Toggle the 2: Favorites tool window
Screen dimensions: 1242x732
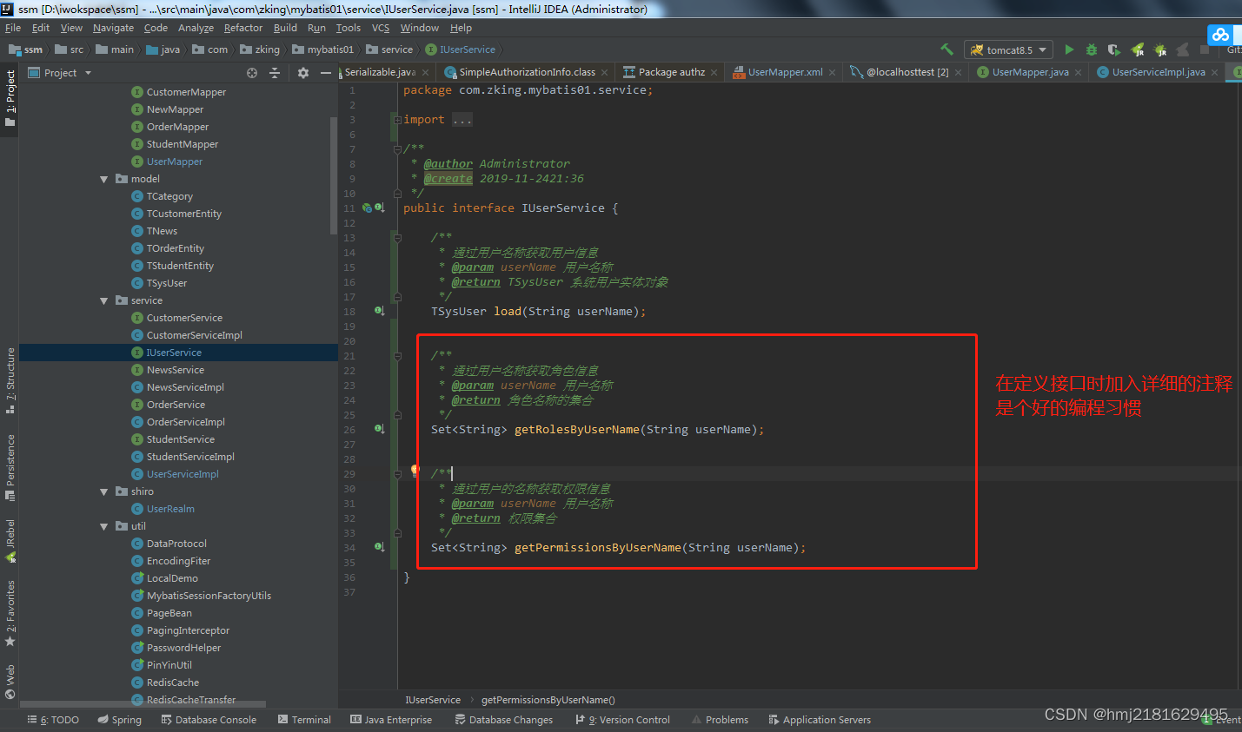click(10, 613)
